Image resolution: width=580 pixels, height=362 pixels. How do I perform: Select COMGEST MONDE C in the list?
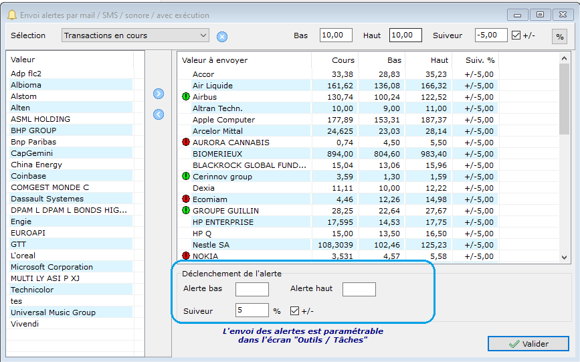click(70, 187)
